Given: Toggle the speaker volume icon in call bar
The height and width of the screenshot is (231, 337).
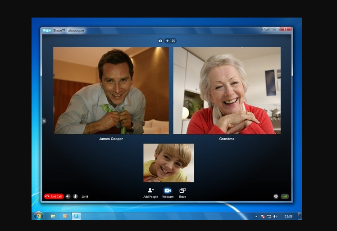Looking at the screenshot, I should (68, 196).
